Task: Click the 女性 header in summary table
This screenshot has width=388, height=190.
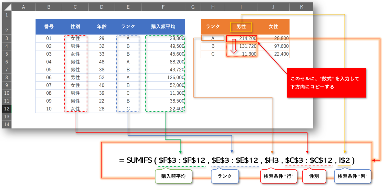Action: coord(274,27)
